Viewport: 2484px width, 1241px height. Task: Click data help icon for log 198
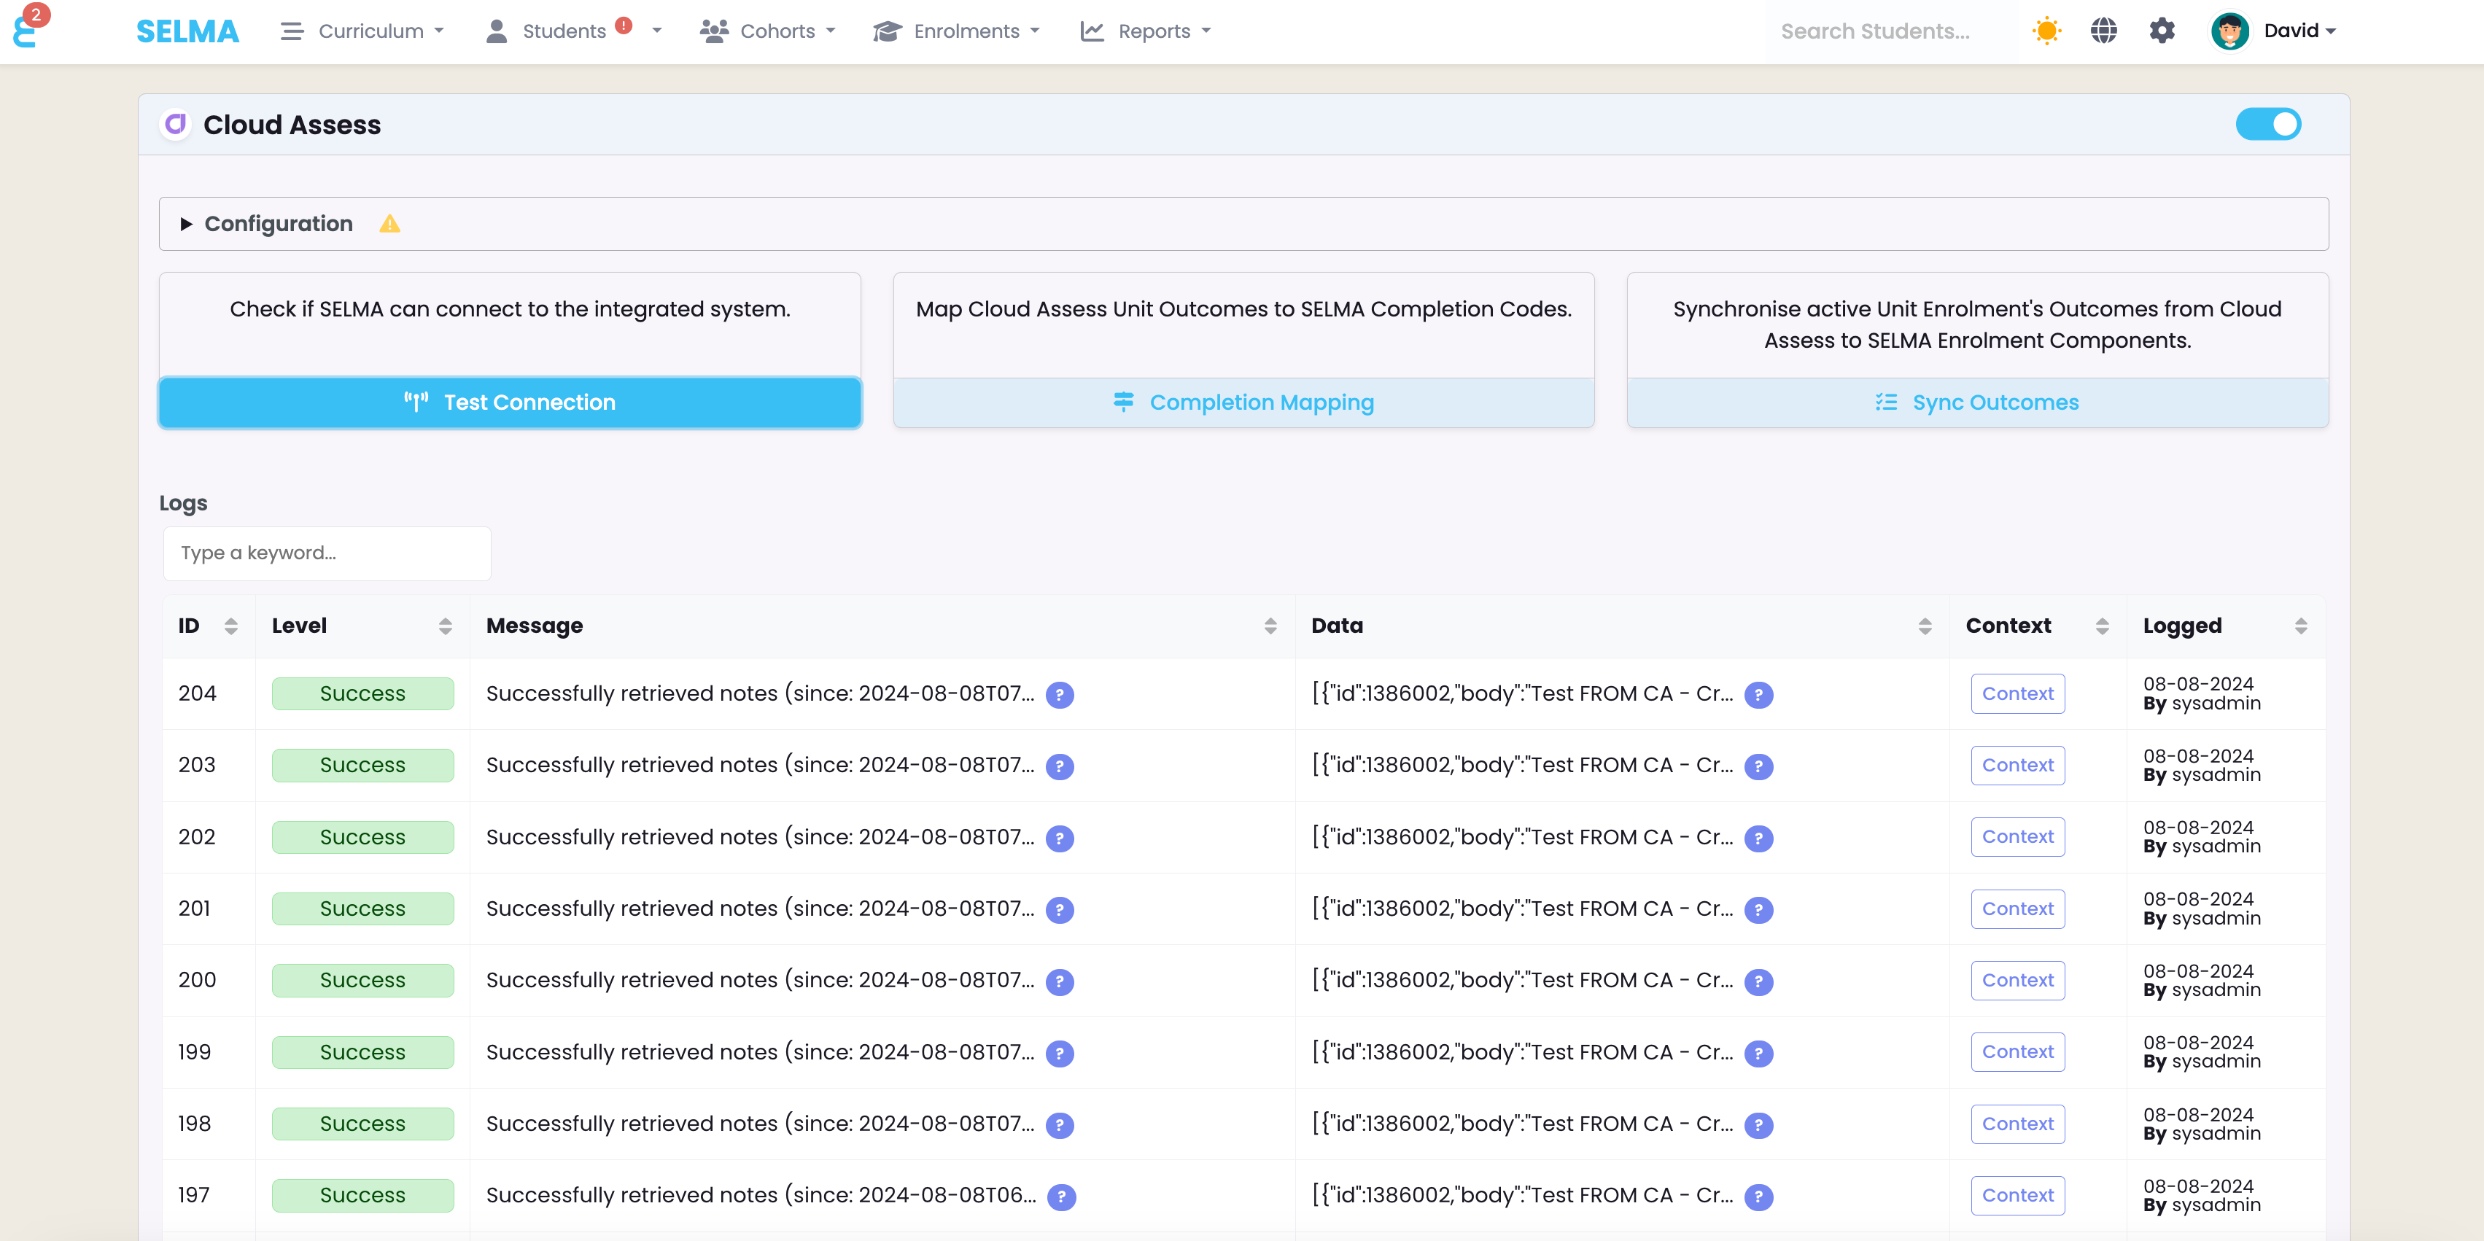[1758, 1124]
